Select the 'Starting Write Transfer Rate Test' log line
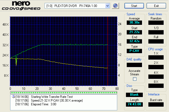 click(x=52, y=96)
